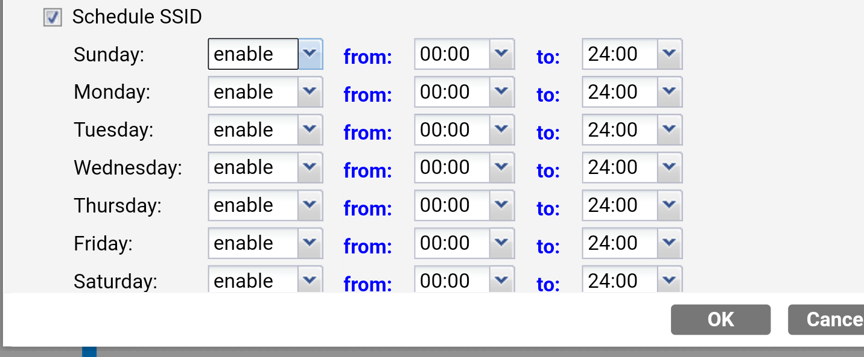Click the Friday to-time 24:00 field
This screenshot has height=357, width=864.
pyautogui.click(x=619, y=243)
